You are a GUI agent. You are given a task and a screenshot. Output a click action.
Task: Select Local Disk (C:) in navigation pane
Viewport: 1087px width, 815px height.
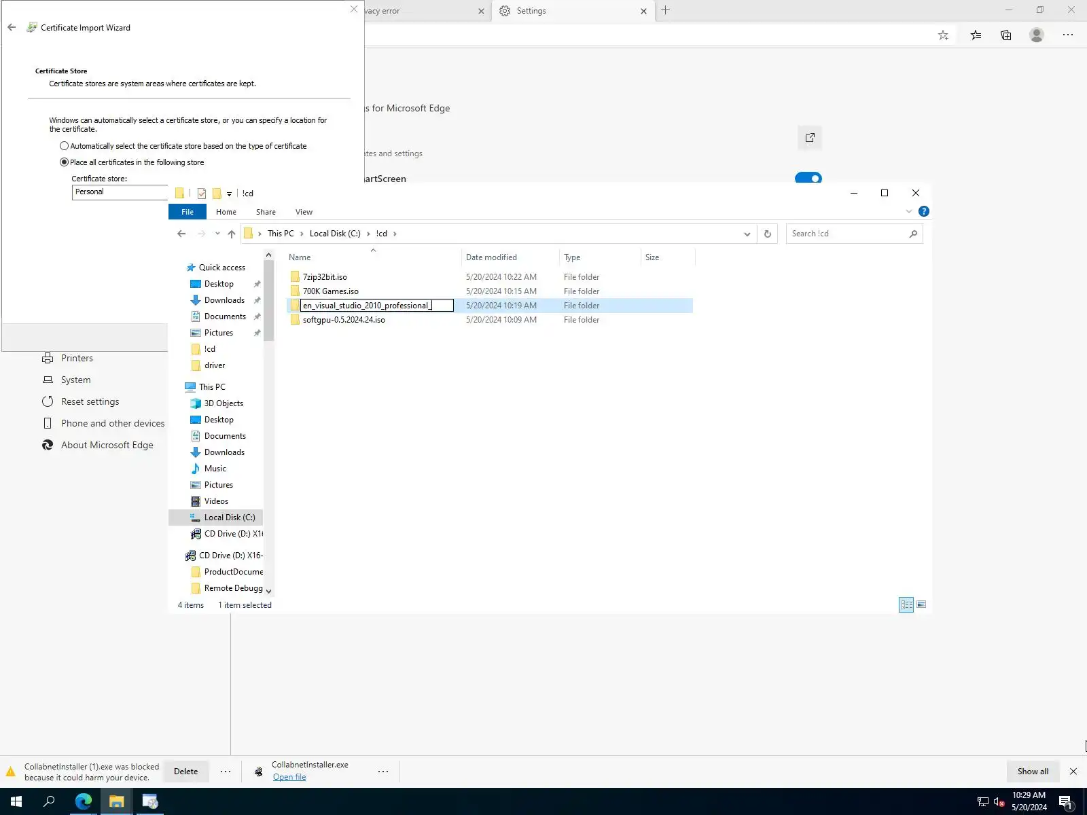(229, 518)
